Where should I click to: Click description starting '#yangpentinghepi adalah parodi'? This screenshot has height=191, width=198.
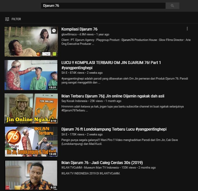click(x=125, y=81)
